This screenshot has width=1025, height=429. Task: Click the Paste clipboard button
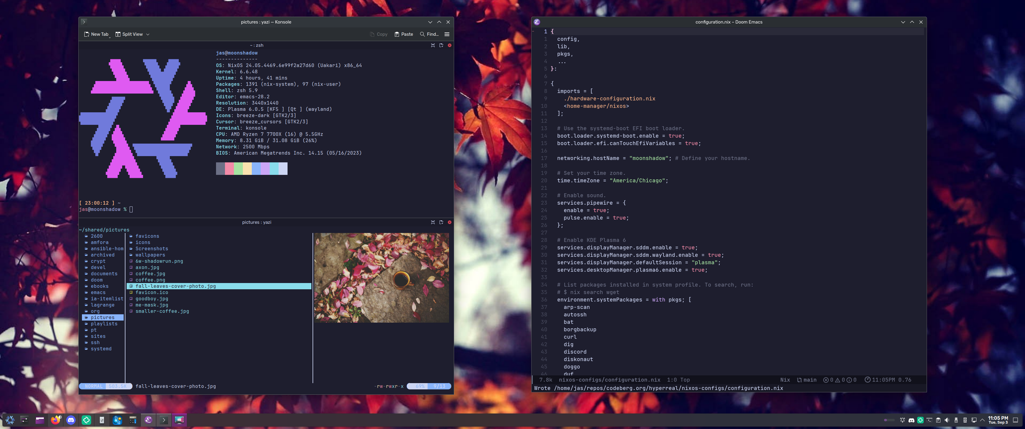point(403,34)
